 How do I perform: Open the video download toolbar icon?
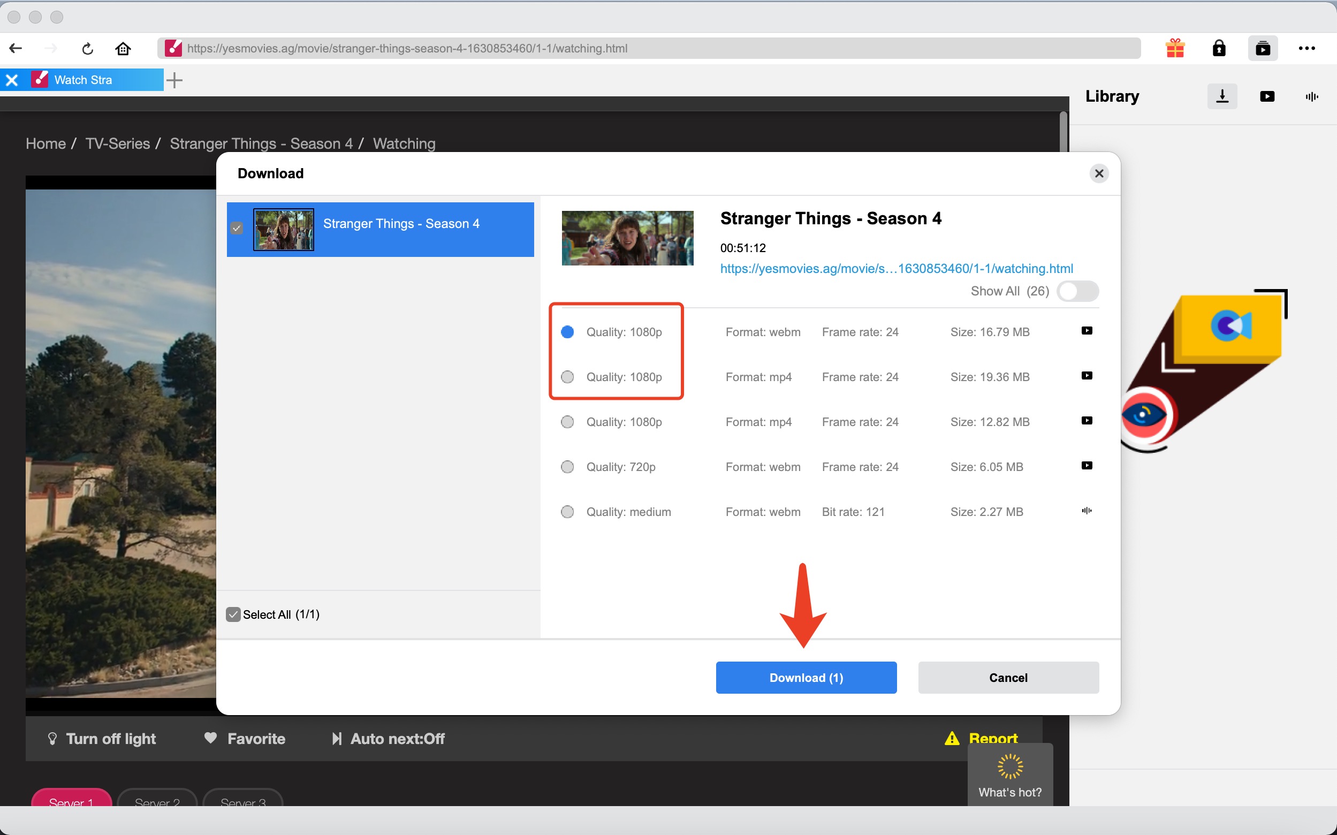click(x=1263, y=49)
